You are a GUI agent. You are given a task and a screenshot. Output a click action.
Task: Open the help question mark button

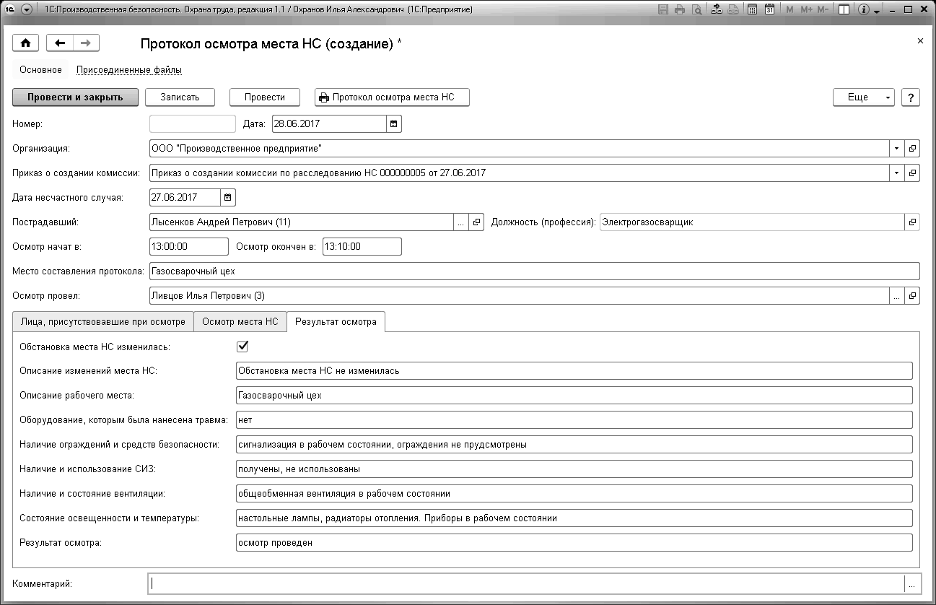911,97
